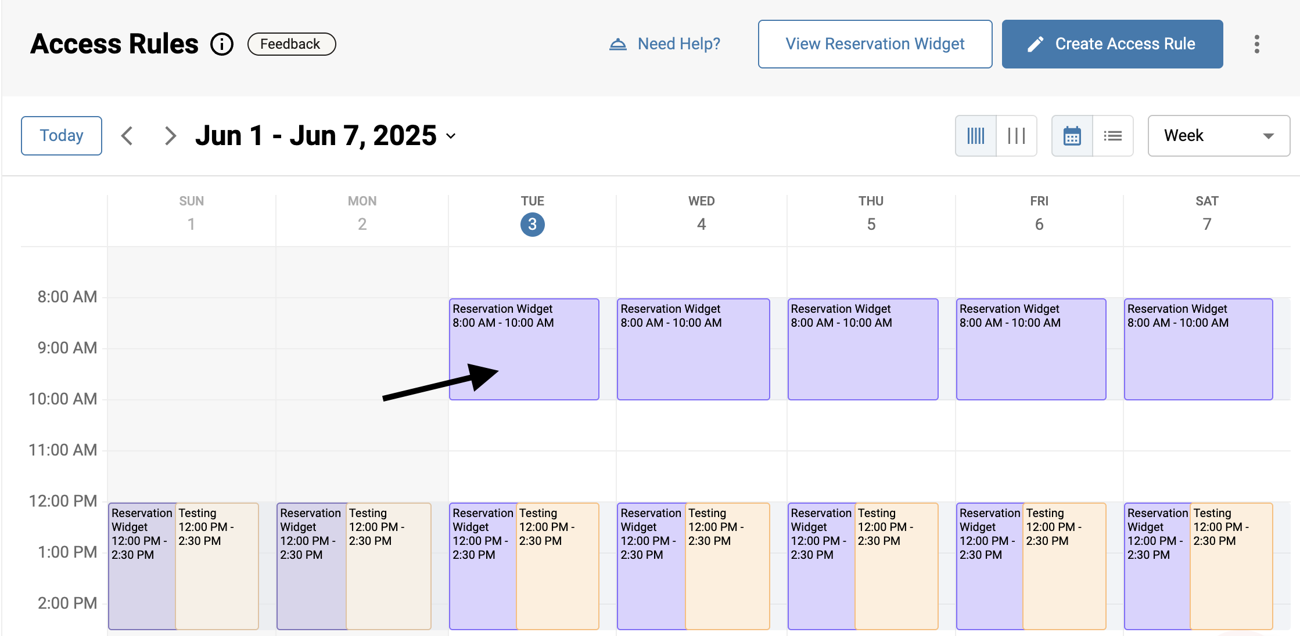Click the Need Help service bell icon

point(617,44)
